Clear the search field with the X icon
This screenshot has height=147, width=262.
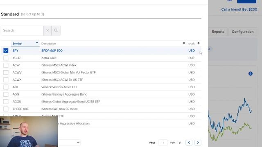(x=47, y=31)
